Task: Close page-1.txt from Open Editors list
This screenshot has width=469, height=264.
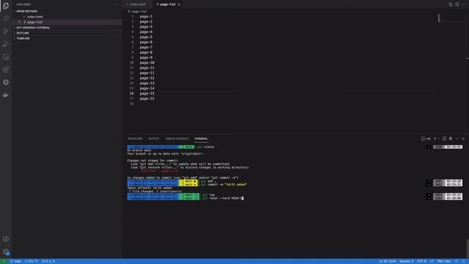Action: click(20, 22)
